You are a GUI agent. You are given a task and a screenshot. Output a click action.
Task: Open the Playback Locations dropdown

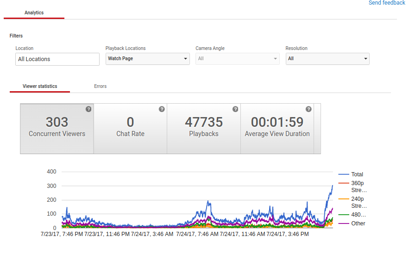click(x=147, y=59)
